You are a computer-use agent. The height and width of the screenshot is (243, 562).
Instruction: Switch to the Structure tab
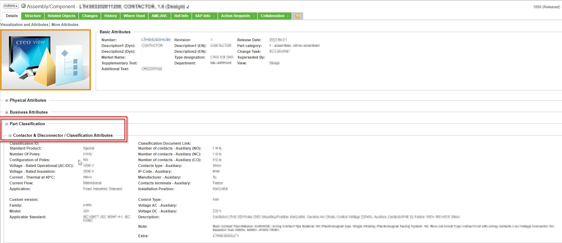[33, 16]
